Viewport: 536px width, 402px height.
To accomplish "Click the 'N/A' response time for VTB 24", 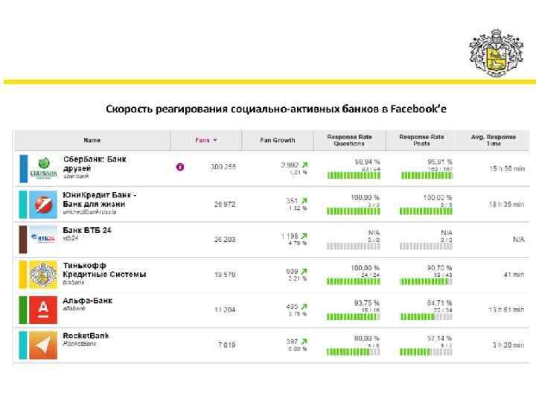I will point(519,239).
